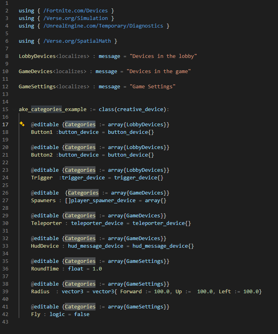Click the /Fortnite.com/Devices module path
This screenshot has width=278, height=334.
tap(75, 11)
